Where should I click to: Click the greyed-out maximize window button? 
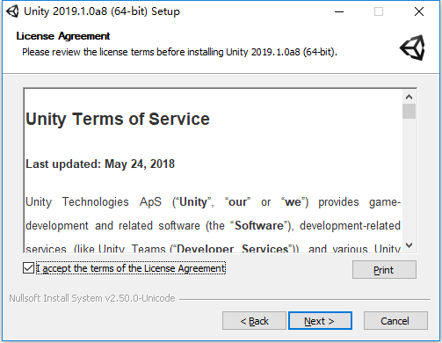coord(379,11)
